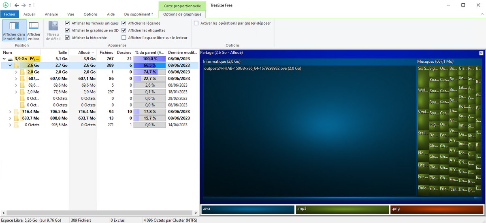486x223 pixels.
Task: Collapse the P:\ drive root node
Action: coord(4,59)
